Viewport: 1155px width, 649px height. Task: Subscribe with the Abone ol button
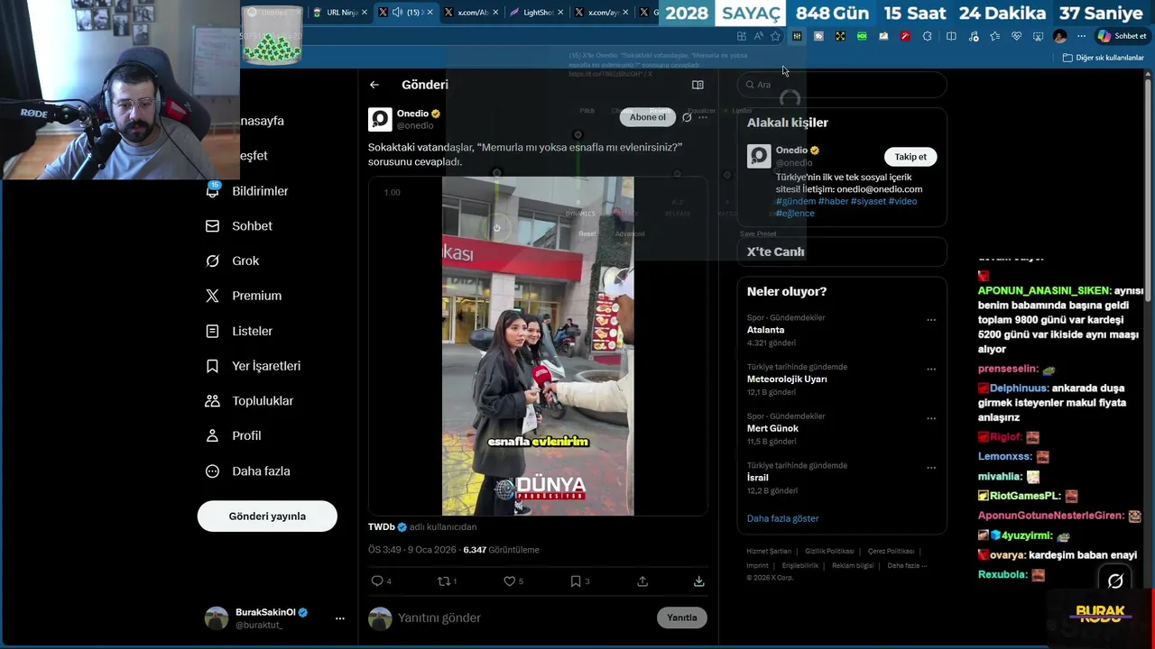[647, 117]
